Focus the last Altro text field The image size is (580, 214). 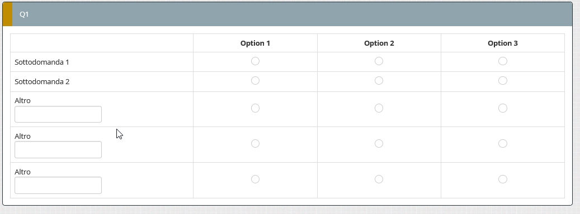[x=58, y=185]
